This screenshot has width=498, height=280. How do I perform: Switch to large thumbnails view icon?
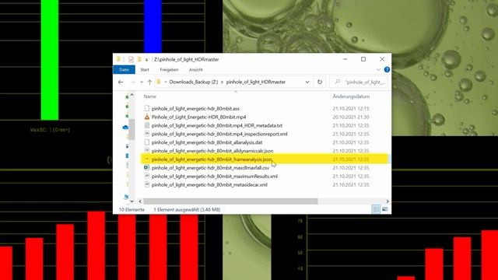pos(385,209)
